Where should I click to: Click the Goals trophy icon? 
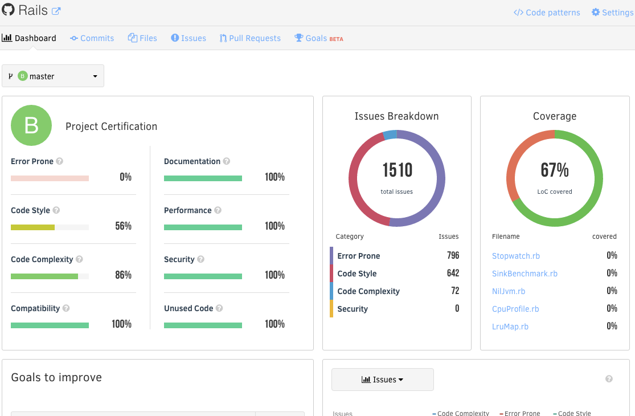[299, 38]
